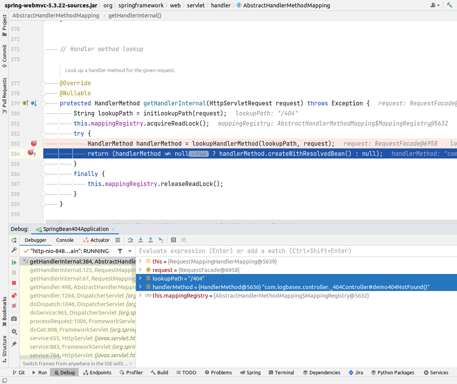Click the Step Into debugger icon
Screen dimensions: 457x384
click(x=141, y=240)
